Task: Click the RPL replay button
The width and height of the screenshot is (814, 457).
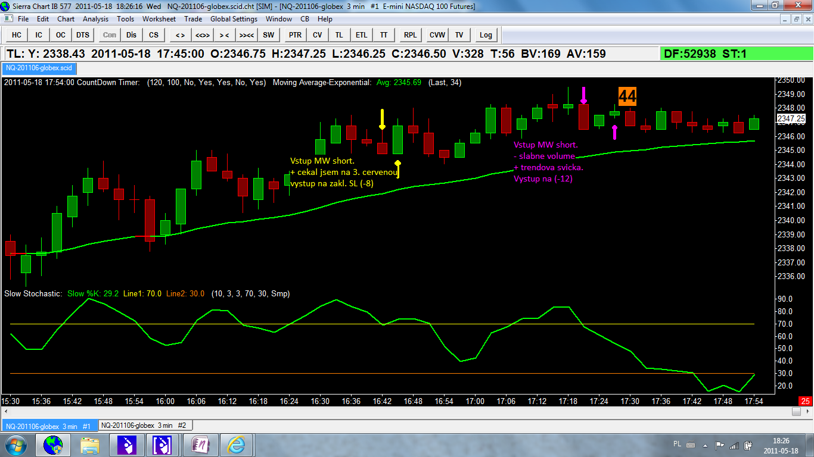Action: 411,35
